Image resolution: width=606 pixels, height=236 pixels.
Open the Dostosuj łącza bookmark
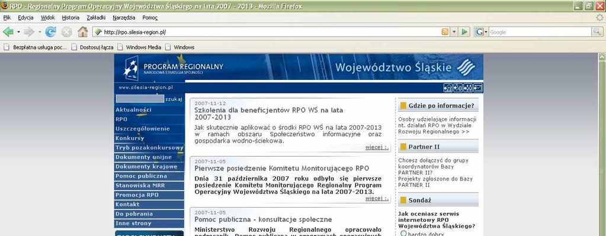[92, 47]
